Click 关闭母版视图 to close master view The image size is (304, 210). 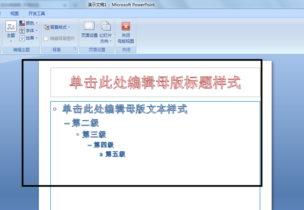(126, 33)
